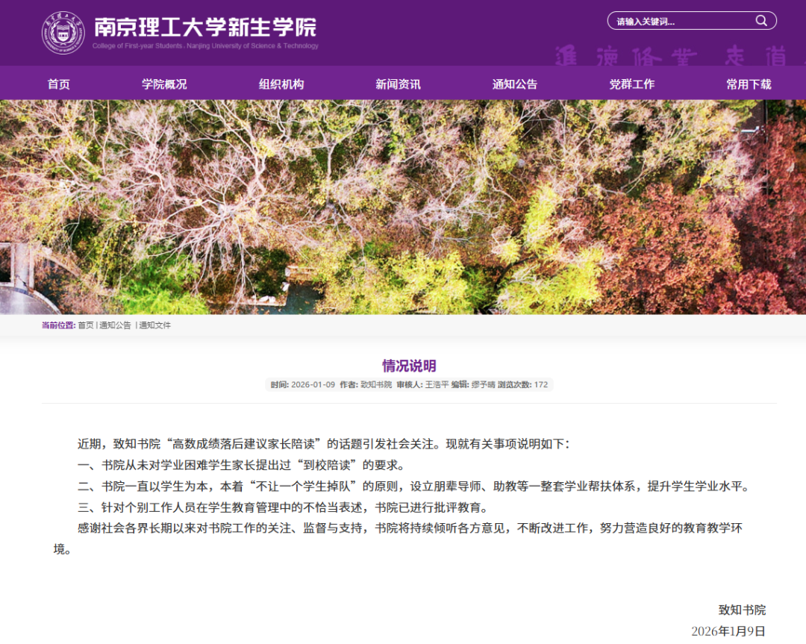Click the 南京理工大学新生学院 site title
The width and height of the screenshot is (806, 644).
tap(205, 28)
